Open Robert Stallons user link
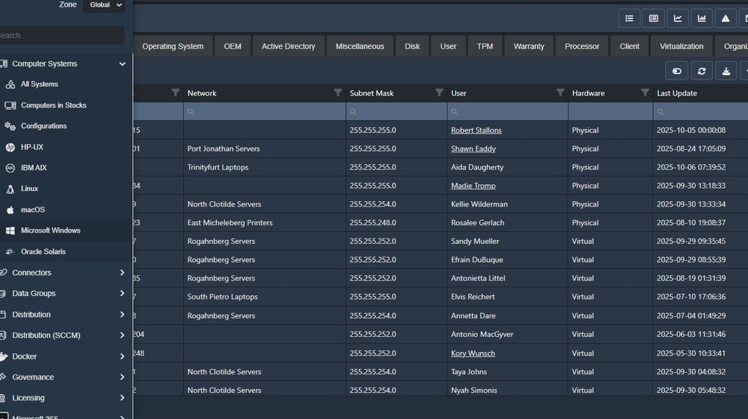The width and height of the screenshot is (748, 419). click(476, 130)
